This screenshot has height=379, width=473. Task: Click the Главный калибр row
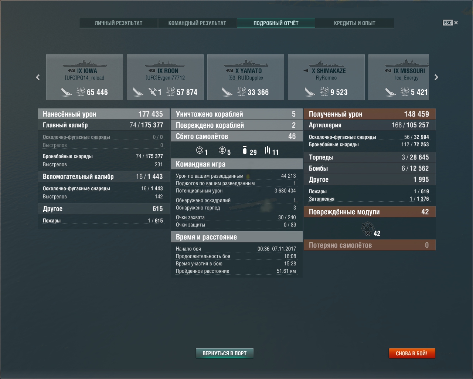click(x=103, y=125)
